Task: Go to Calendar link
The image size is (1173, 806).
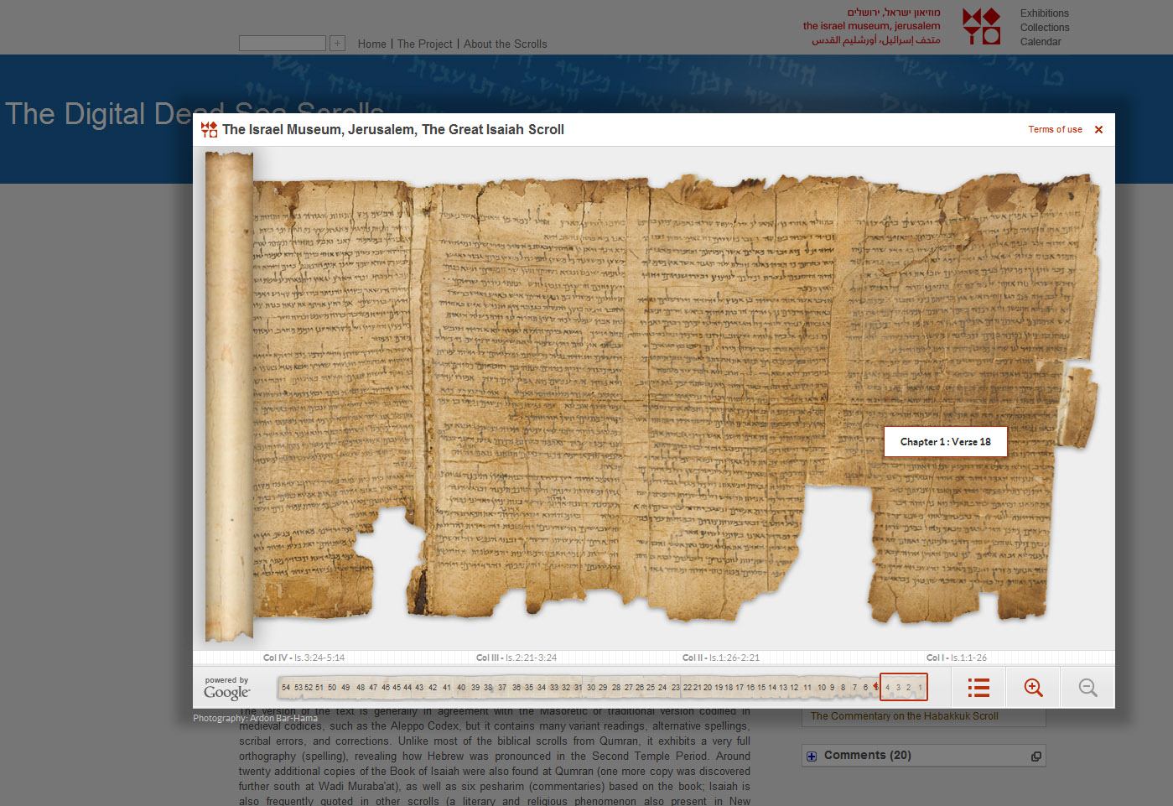Action: tap(1040, 42)
